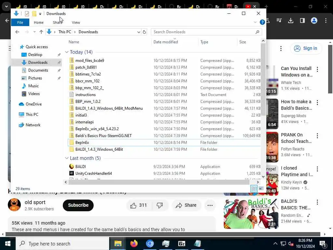The height and width of the screenshot is (250, 333).
Task: Click the Search Downloads field
Action: point(206,32)
